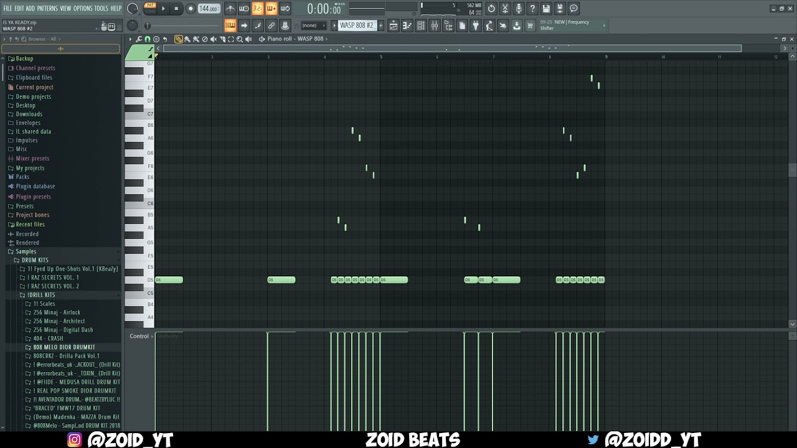Toggle loop recording

(x=285, y=8)
